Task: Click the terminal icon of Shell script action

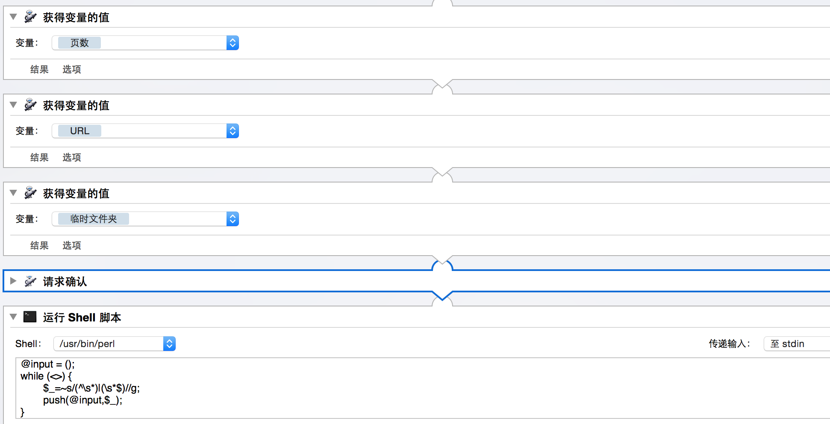Action: coord(30,317)
